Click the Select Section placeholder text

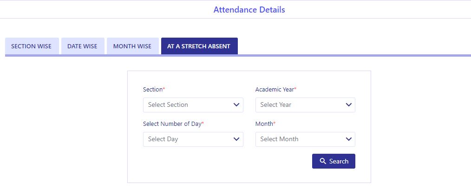[168, 105]
